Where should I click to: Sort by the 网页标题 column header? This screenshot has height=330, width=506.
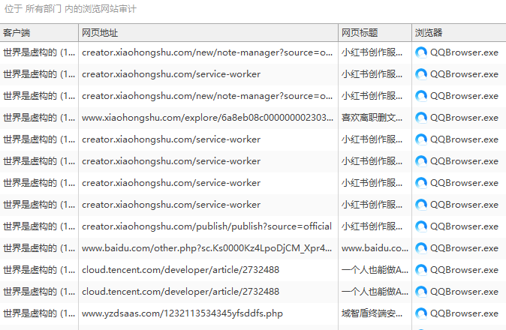tap(375, 32)
